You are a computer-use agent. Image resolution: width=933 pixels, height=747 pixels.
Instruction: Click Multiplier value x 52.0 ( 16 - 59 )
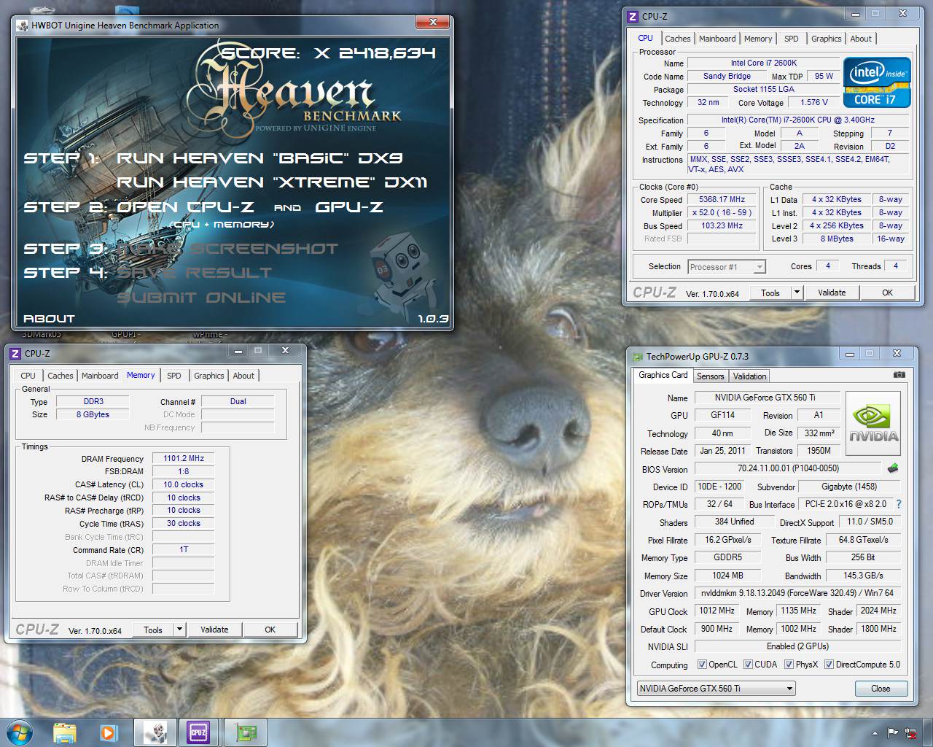pos(722,212)
